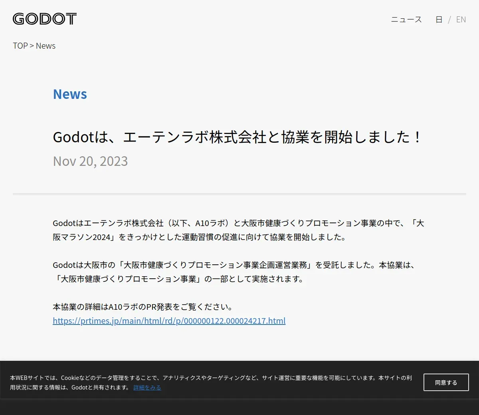Viewport: 479px width, 415px height.
Task: Open the prtimes.jp press release link
Action: tap(169, 321)
